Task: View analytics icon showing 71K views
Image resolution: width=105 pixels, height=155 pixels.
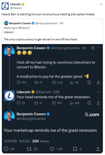Action: click(71, 82)
